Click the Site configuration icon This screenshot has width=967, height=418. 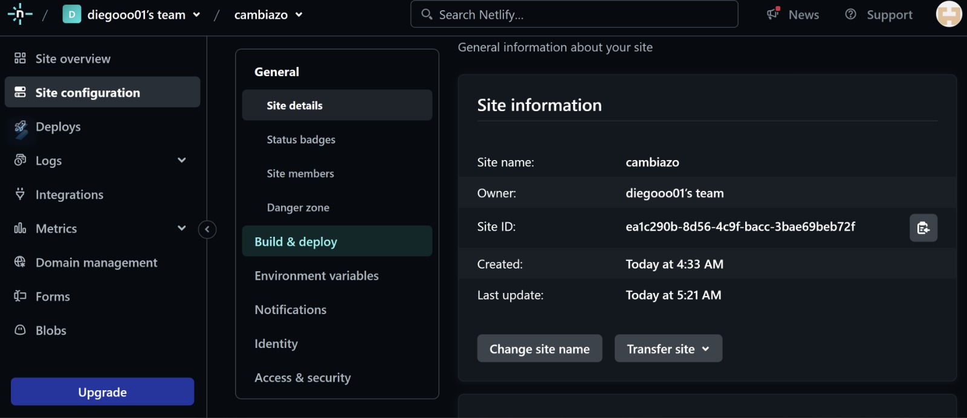[20, 92]
